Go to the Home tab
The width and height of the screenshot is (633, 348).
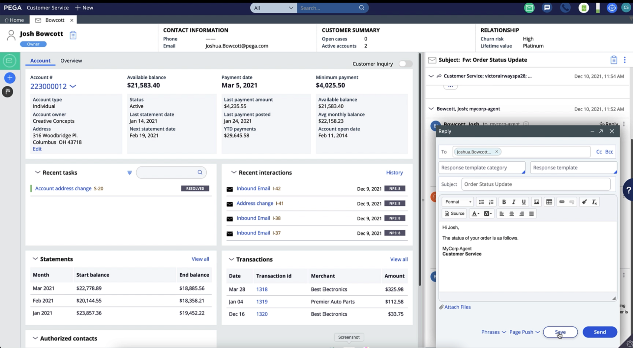tap(14, 20)
